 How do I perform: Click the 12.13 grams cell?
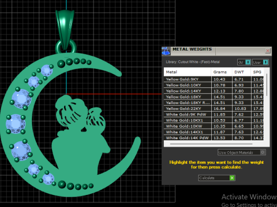click(222, 91)
